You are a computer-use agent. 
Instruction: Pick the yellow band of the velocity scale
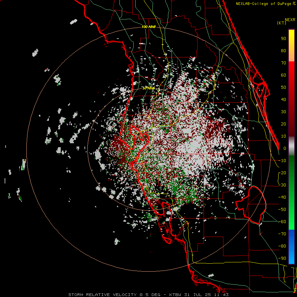point(291,46)
